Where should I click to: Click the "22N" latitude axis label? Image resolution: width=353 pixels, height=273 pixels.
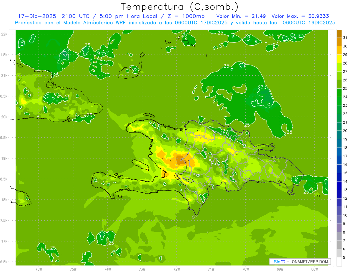tap(4, 34)
